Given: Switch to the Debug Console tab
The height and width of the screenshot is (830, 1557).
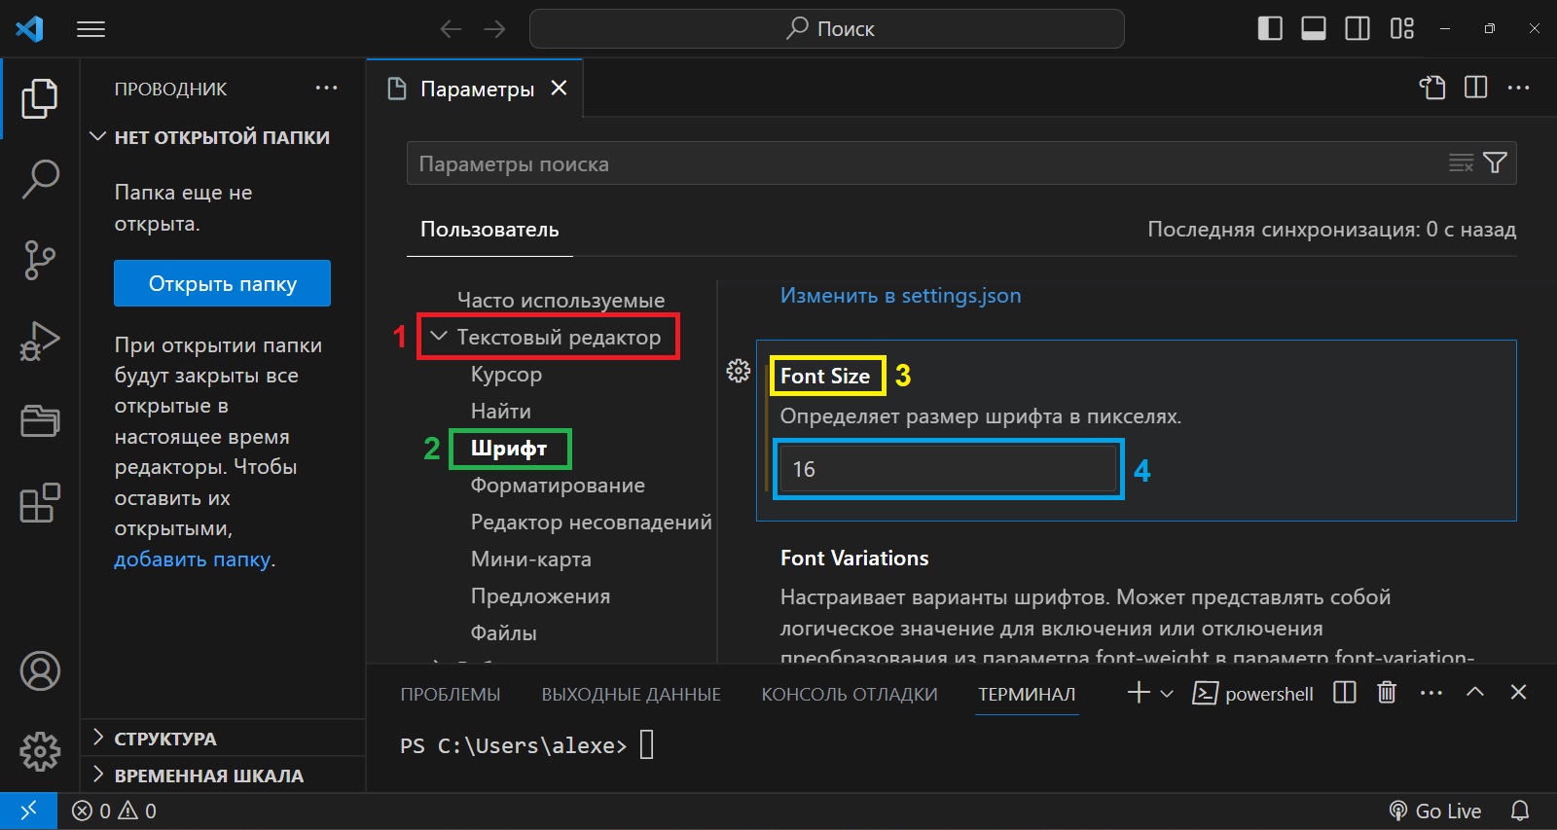Looking at the screenshot, I should 850,694.
